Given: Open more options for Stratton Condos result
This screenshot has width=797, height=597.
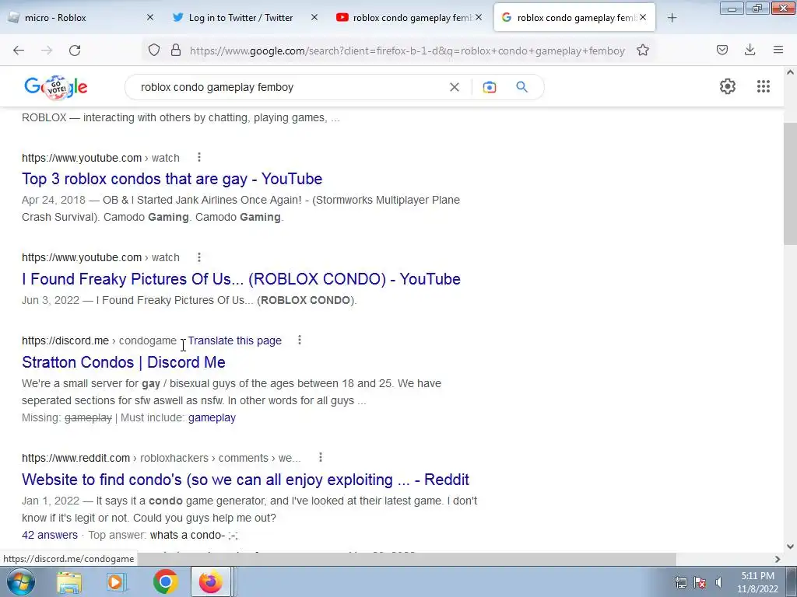Looking at the screenshot, I should click(300, 340).
